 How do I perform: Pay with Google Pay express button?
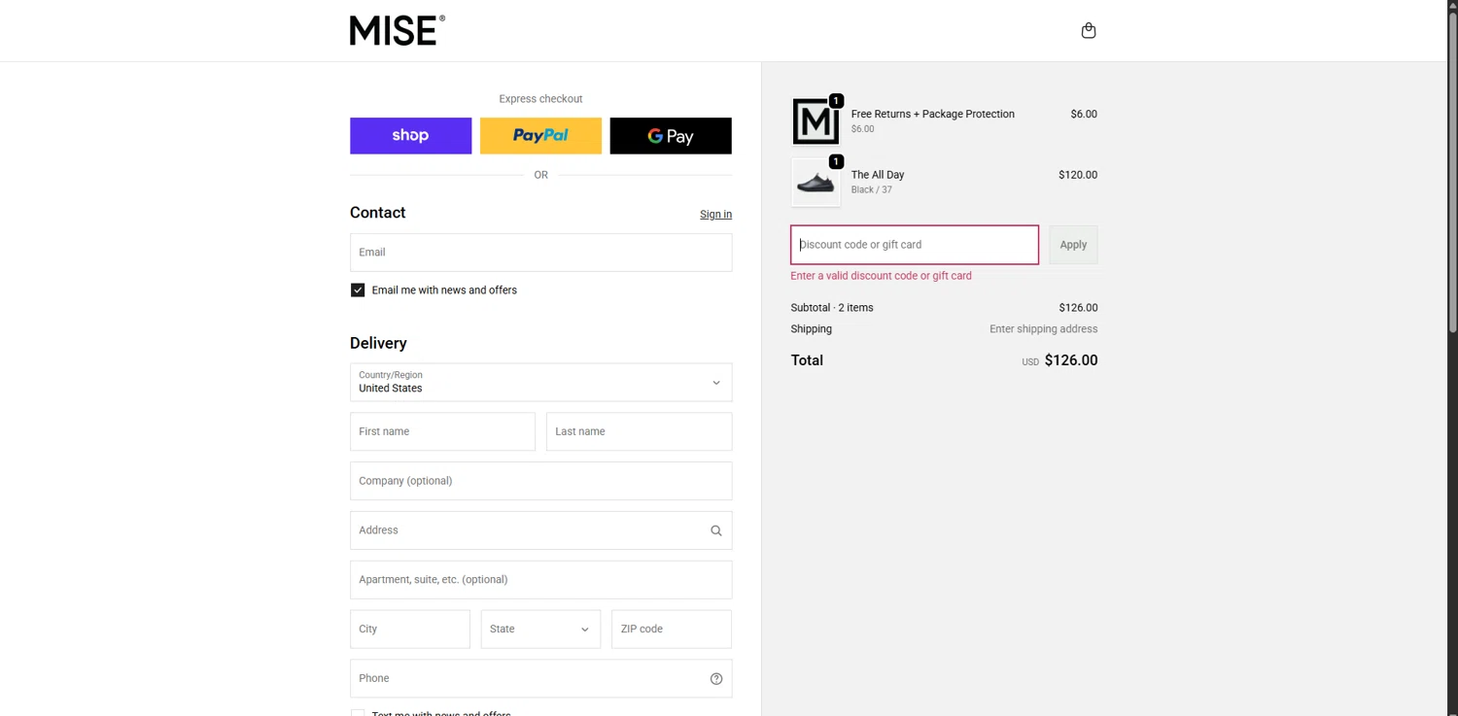(x=671, y=136)
